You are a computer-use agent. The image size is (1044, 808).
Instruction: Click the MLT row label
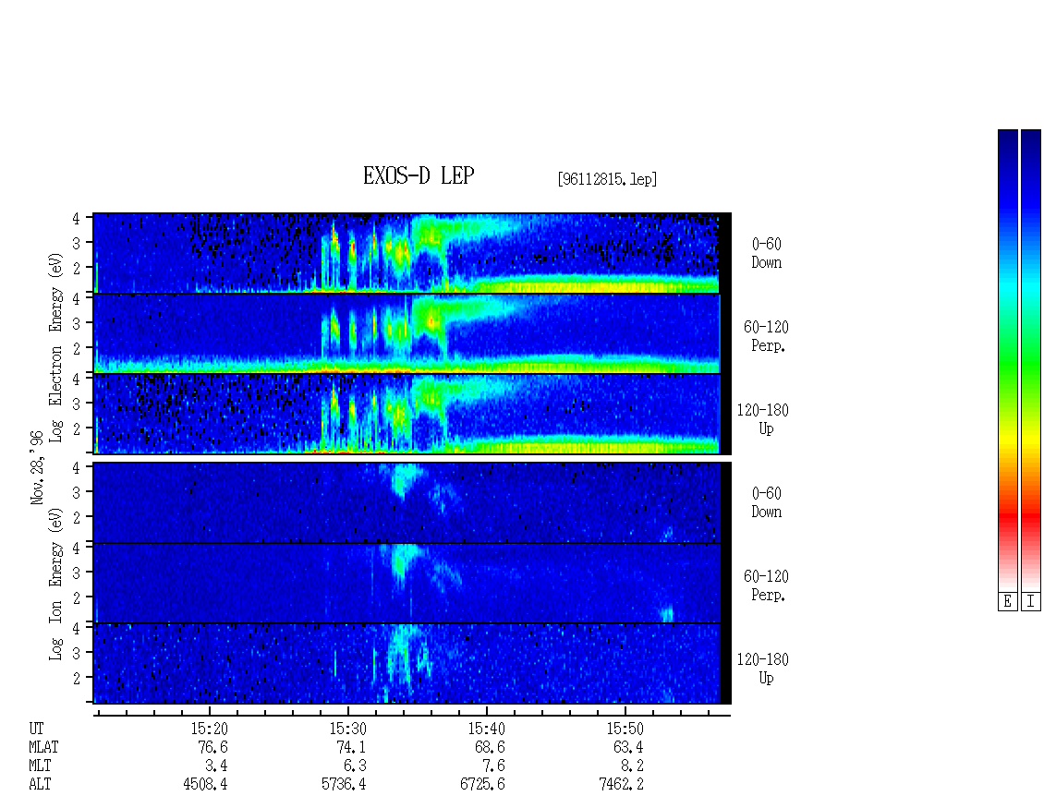[40, 766]
